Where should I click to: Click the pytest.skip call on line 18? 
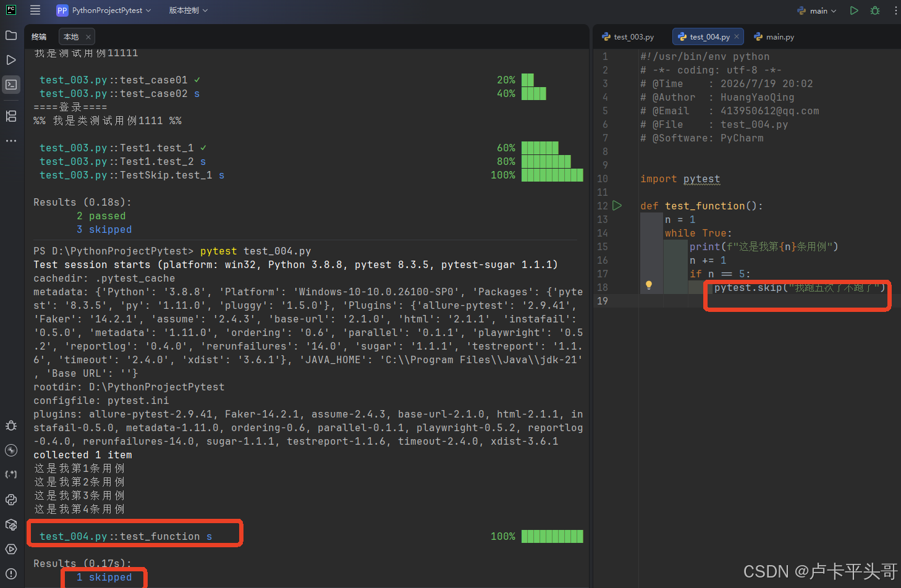[x=800, y=288]
